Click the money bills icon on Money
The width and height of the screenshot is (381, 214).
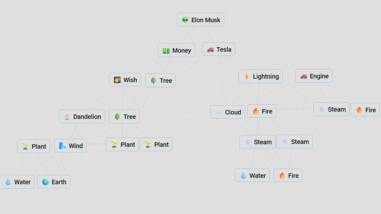(166, 50)
